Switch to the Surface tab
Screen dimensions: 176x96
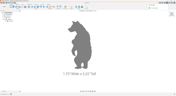[17, 5]
